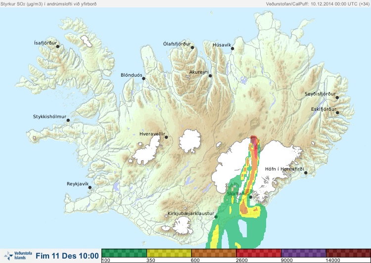Click the Eskifjörður label
This screenshot has height=263, width=371.
(324, 109)
